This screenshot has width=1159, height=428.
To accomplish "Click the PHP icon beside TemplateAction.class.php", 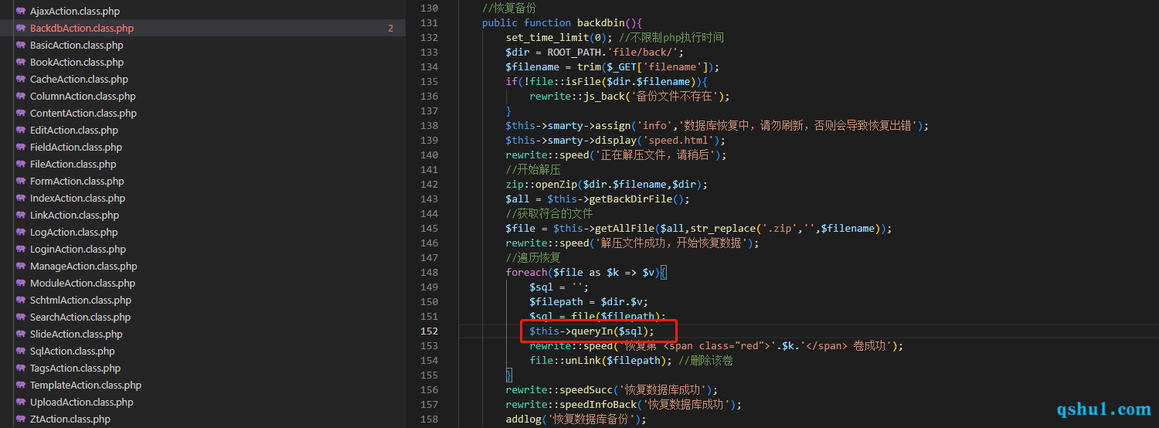I will [x=20, y=386].
